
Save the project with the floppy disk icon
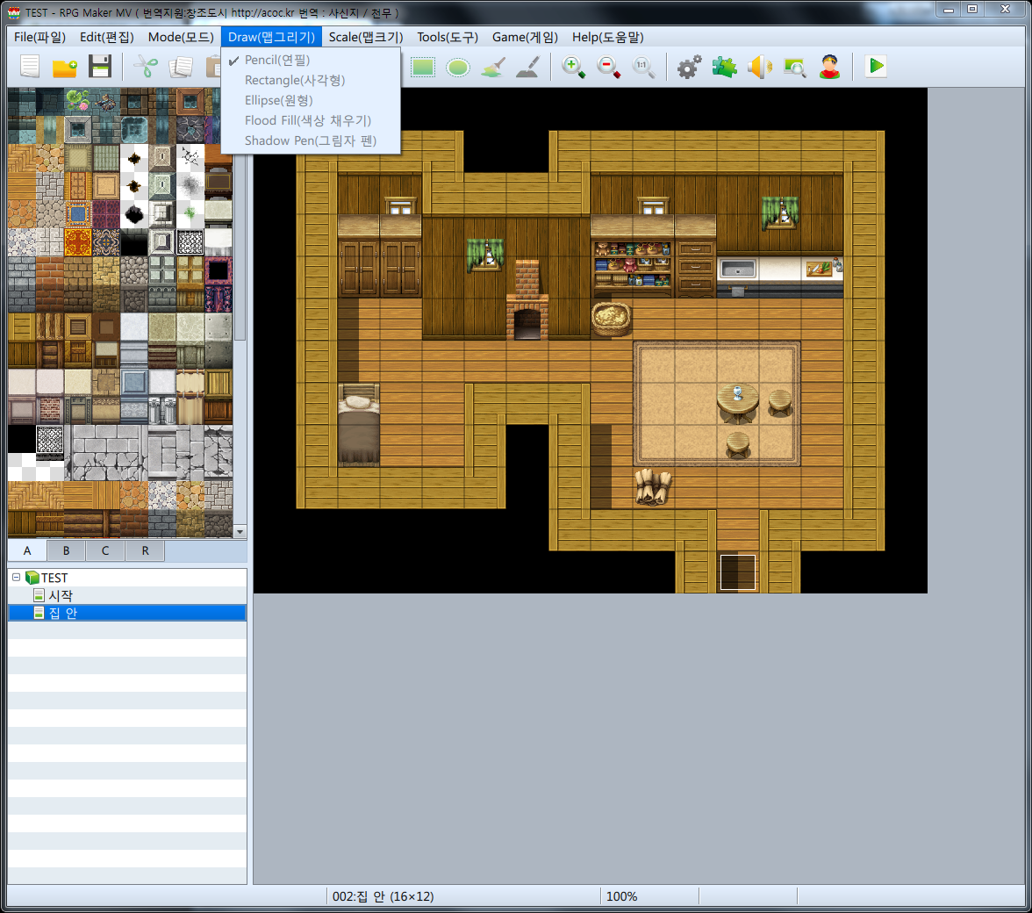[x=100, y=67]
